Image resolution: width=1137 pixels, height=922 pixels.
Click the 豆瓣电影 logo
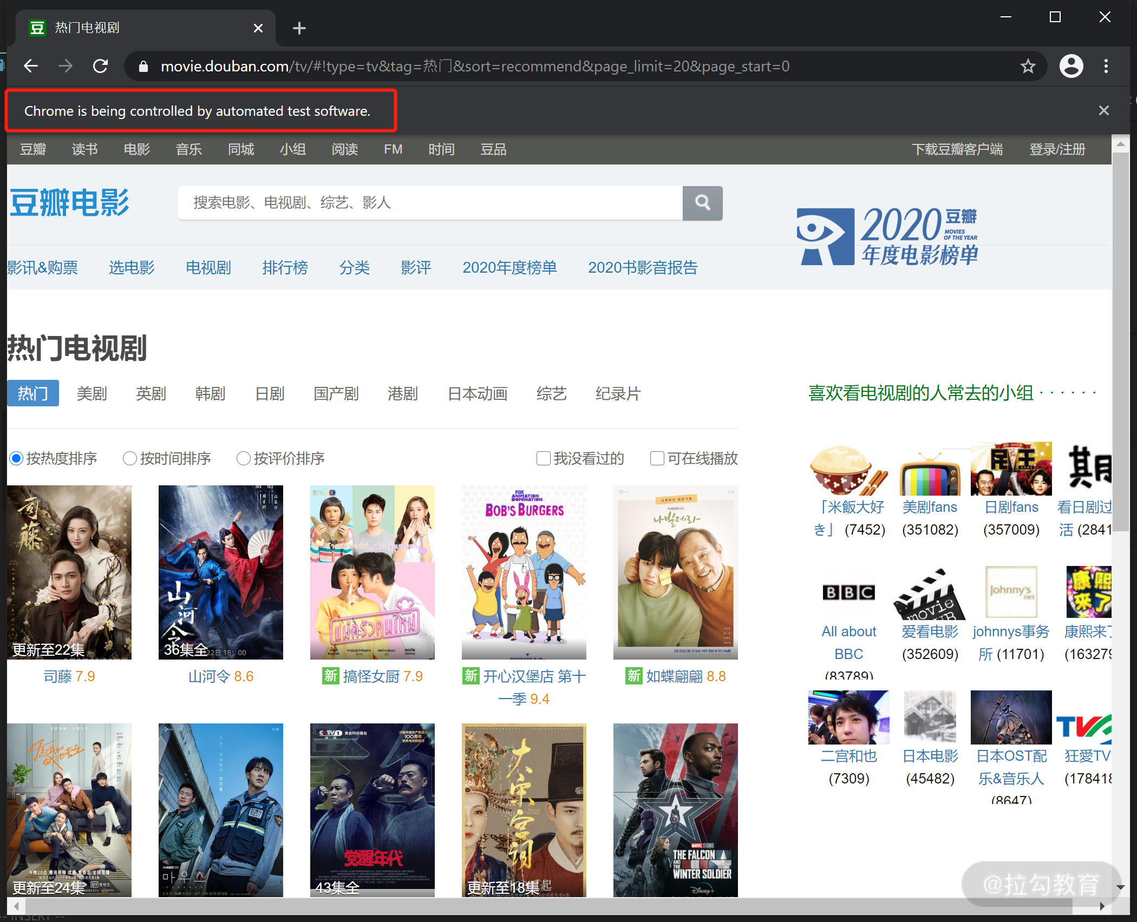pos(70,202)
